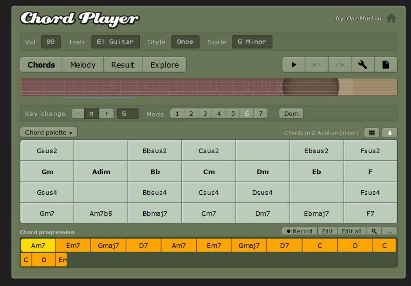Click the download arrow icon above palette
This screenshot has height=286, width=411.
click(x=389, y=133)
